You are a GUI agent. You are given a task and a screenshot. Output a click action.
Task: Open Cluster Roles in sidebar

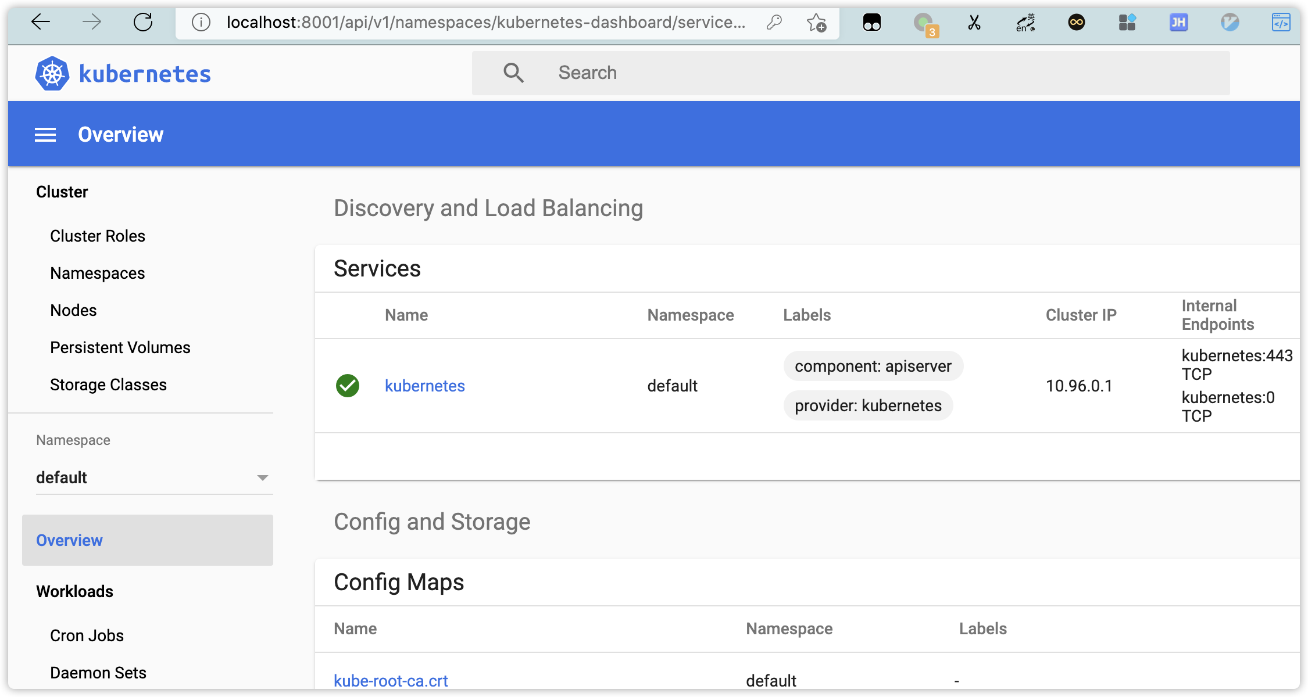coord(98,236)
